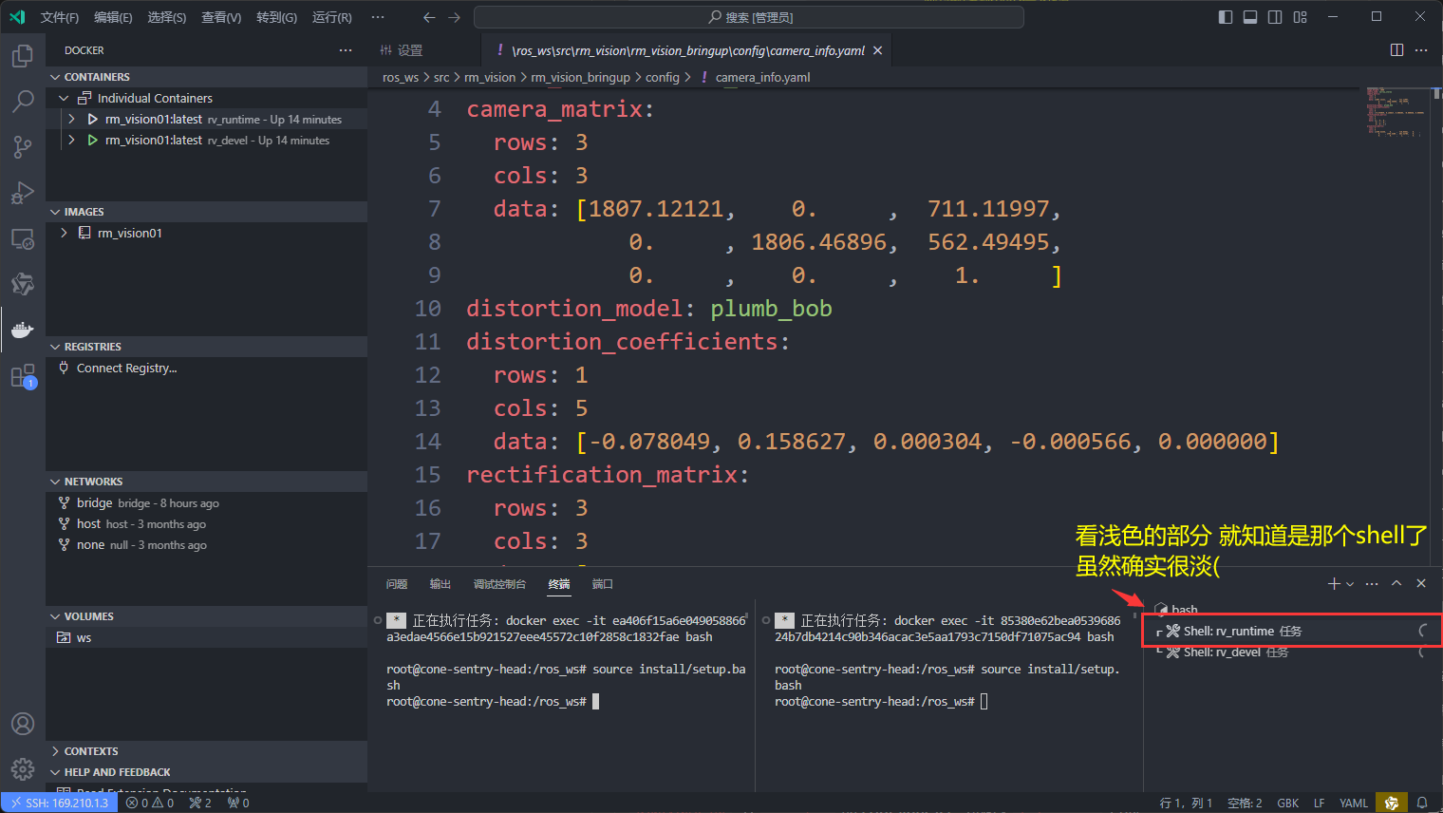Expand the rv_runtime container row
The image size is (1443, 813).
[71, 119]
